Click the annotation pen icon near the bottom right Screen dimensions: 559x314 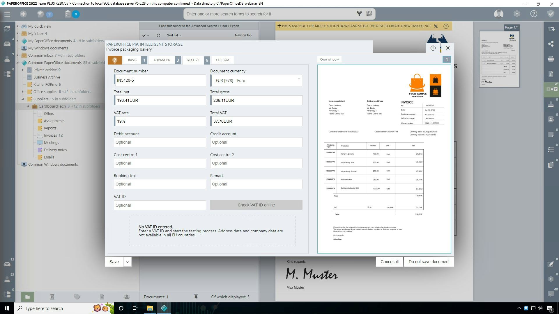point(550,264)
